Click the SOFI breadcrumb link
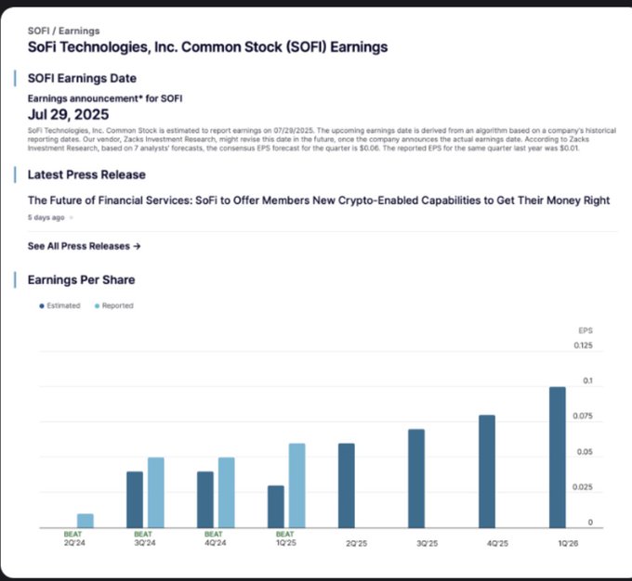 point(38,31)
